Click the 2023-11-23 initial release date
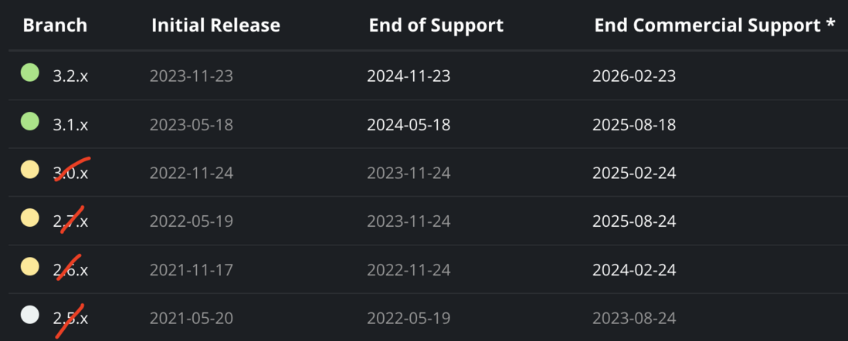848x341 pixels. click(192, 76)
